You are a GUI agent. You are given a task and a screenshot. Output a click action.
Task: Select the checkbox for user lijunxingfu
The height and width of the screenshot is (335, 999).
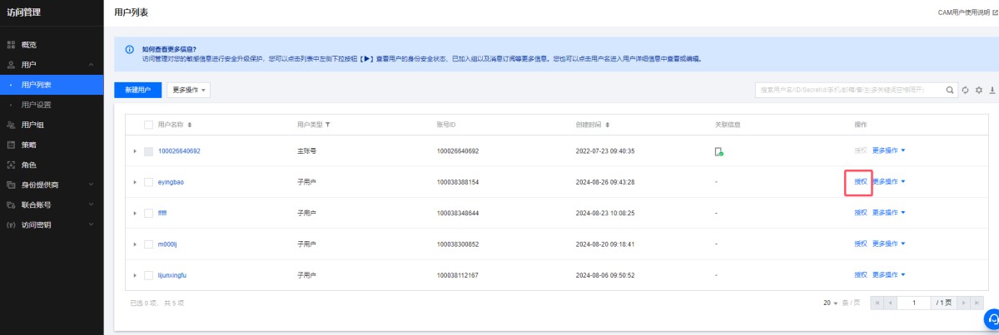point(148,275)
